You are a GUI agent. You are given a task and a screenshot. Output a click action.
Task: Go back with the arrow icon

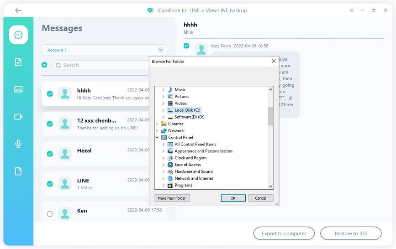pos(18,10)
